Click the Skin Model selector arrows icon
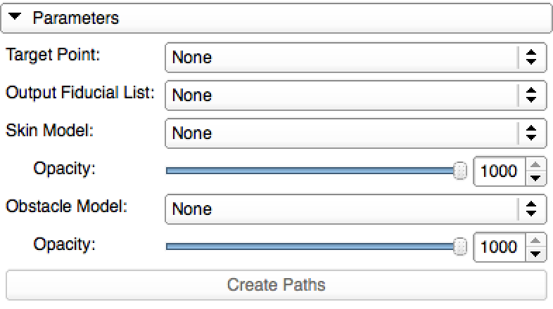The image size is (553, 309). tap(532, 133)
